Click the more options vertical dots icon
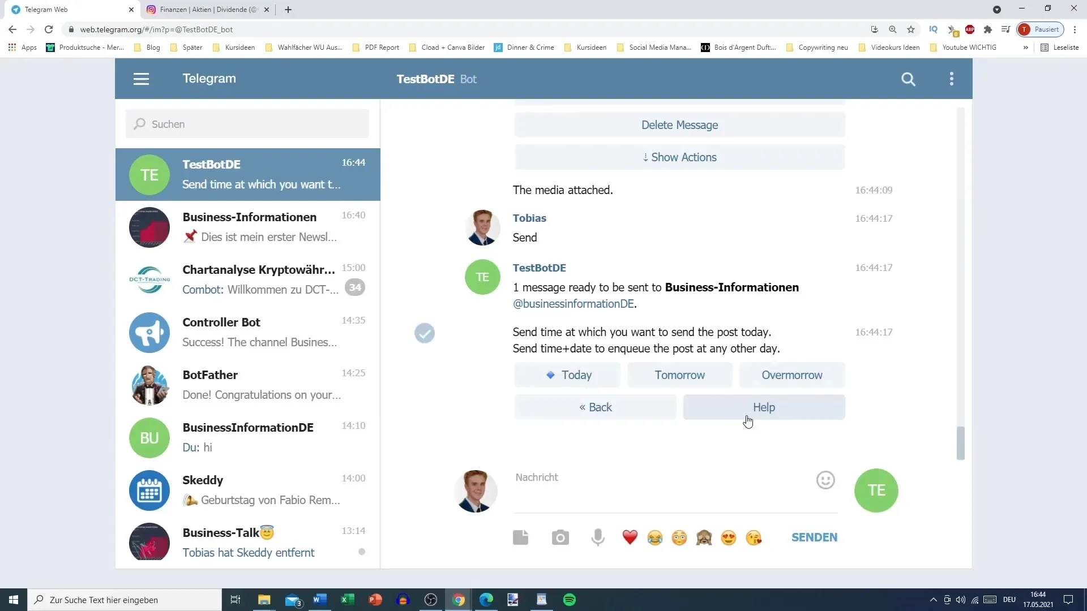Screen dimensions: 1087x611 [952, 78]
